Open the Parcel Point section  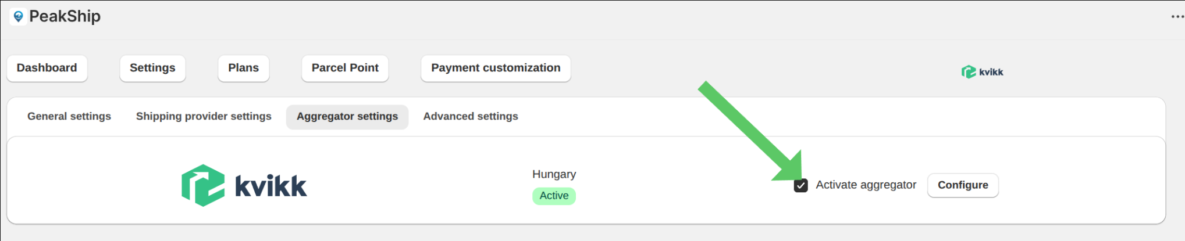(x=345, y=68)
